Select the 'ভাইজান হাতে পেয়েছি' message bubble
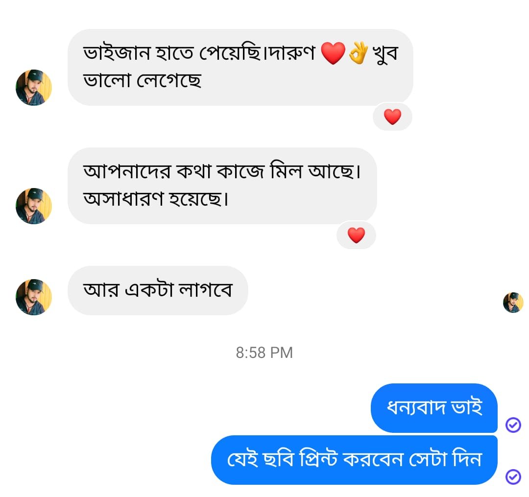This screenshot has height=497, width=529. (240, 68)
